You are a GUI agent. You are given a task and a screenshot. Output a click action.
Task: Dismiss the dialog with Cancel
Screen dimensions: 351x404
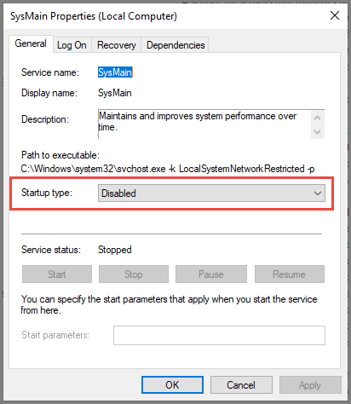(241, 385)
